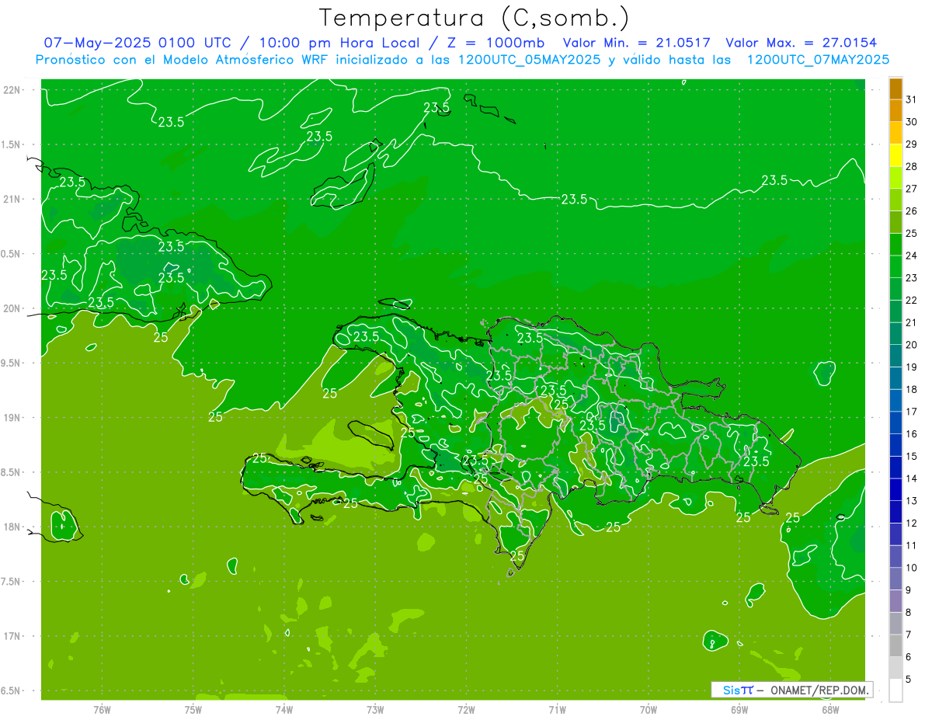Click the '73W' longitude label
This screenshot has width=932, height=720.
375,709
